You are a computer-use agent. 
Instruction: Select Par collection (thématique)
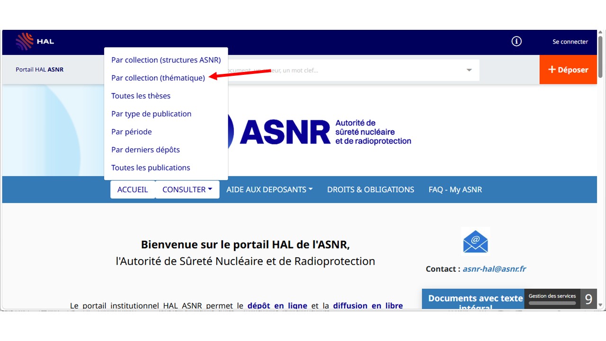(x=158, y=78)
